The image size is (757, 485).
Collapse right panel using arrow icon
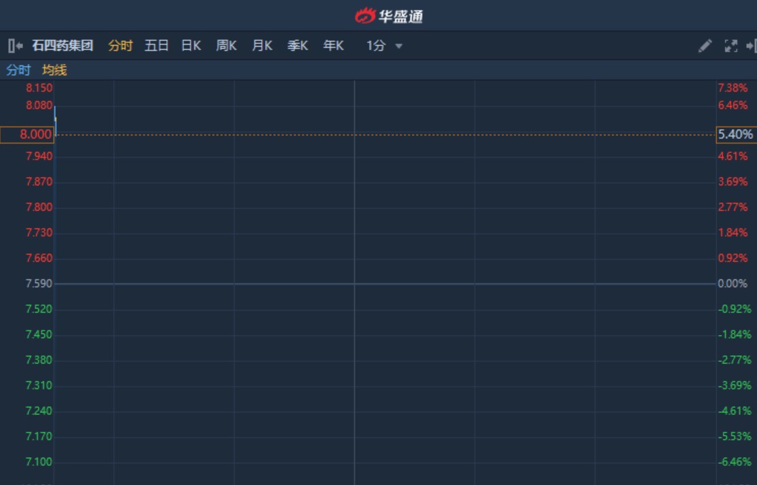(751, 46)
